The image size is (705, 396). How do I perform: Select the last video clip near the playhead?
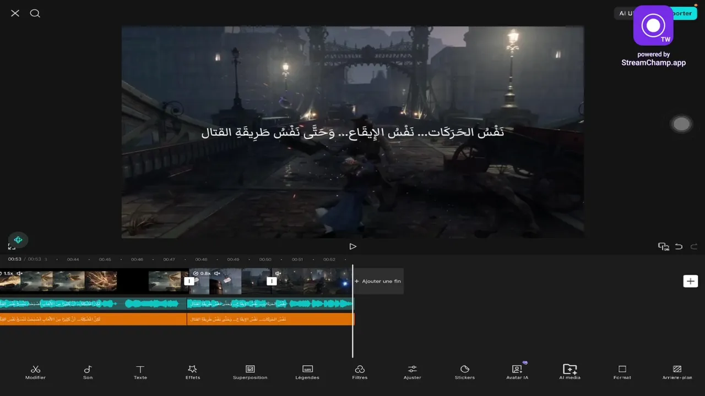[x=312, y=281]
